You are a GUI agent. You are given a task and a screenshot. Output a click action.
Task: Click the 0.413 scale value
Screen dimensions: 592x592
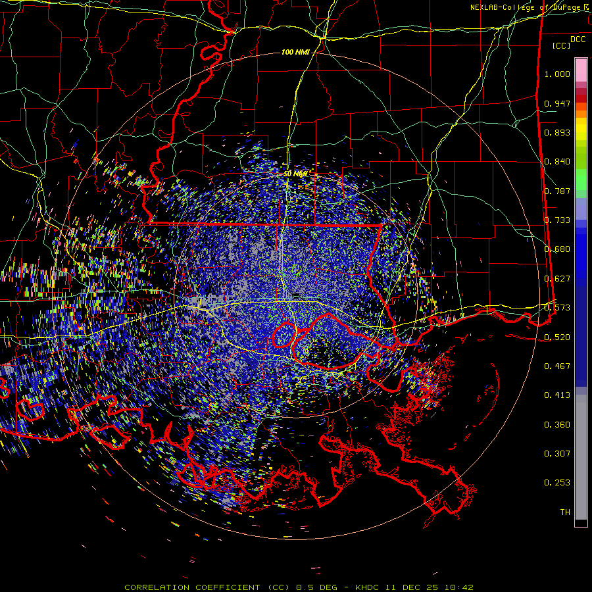557,395
